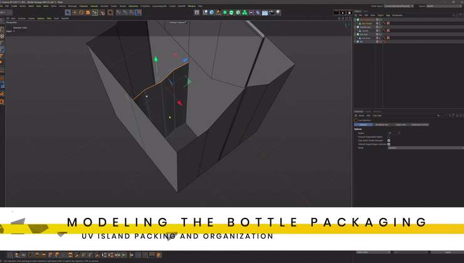Click the Object Manager search icon
Viewport: 464px width, 263px height.
coord(453,15)
